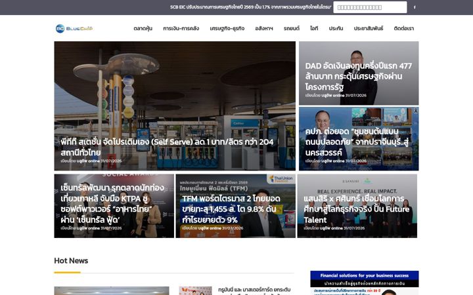Open the DAD อัดเงินลงทุน article headline

pos(359,77)
